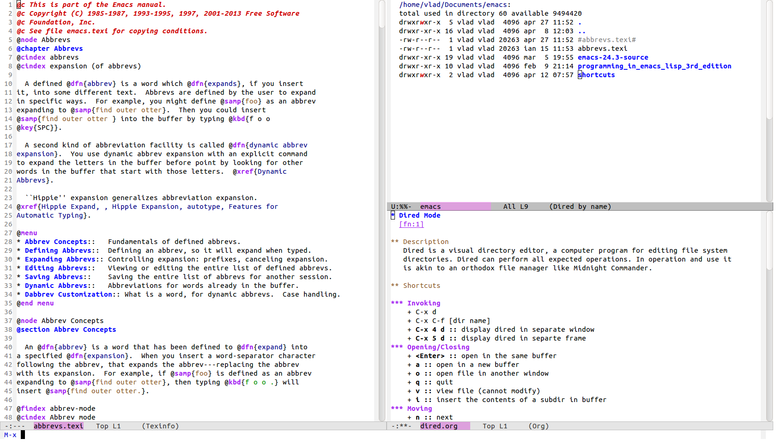Click the texinfo buffer vertical scrollbar

tap(382, 210)
